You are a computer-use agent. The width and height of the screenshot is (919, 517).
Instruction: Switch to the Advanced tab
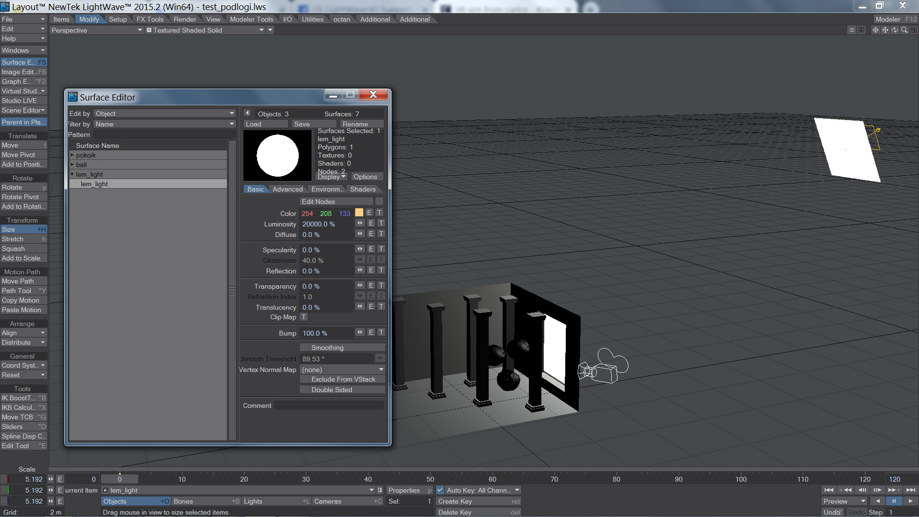287,189
